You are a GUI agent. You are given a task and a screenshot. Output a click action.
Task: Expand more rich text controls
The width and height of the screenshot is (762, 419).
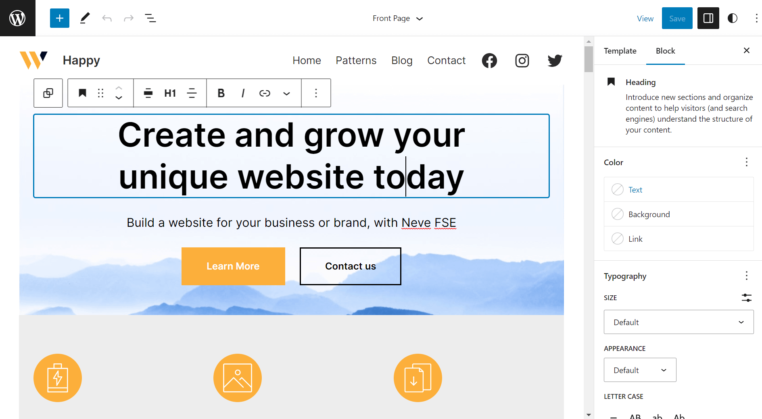click(286, 93)
